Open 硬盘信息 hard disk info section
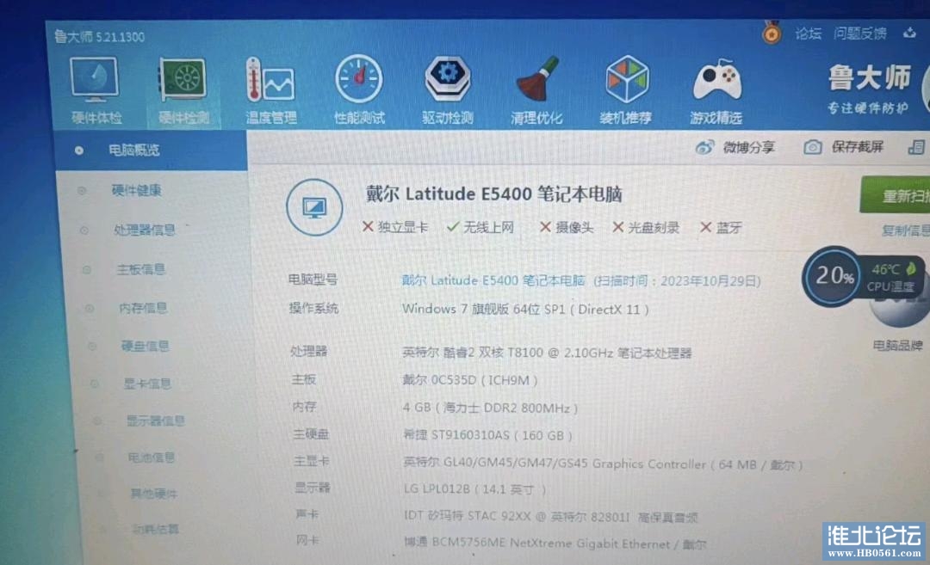The image size is (930, 565). [145, 346]
